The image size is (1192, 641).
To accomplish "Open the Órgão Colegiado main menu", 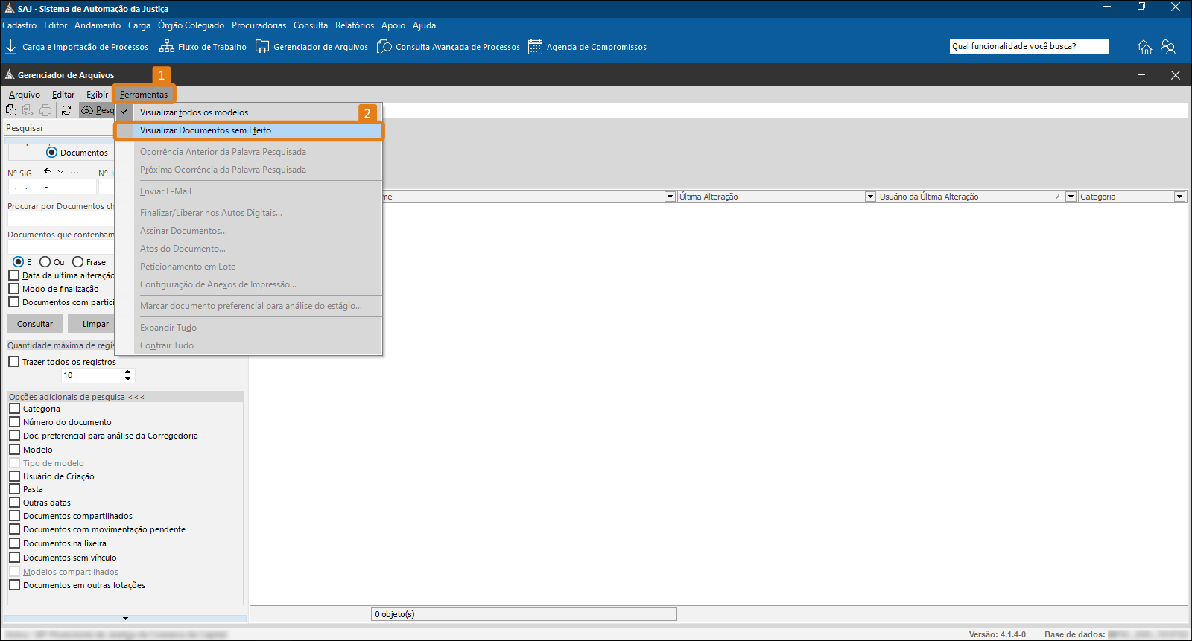I will [191, 25].
